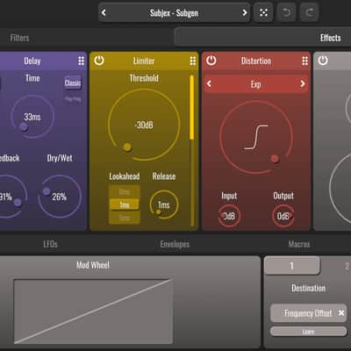Toggle the Limiter power button
This screenshot has width=351, height=351.
tap(99, 61)
